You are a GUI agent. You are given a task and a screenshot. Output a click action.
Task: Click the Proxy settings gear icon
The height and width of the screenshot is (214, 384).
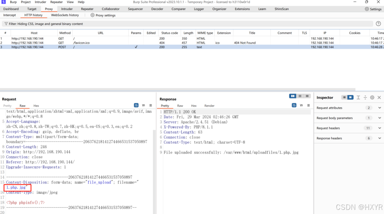pyautogui.click(x=92, y=15)
